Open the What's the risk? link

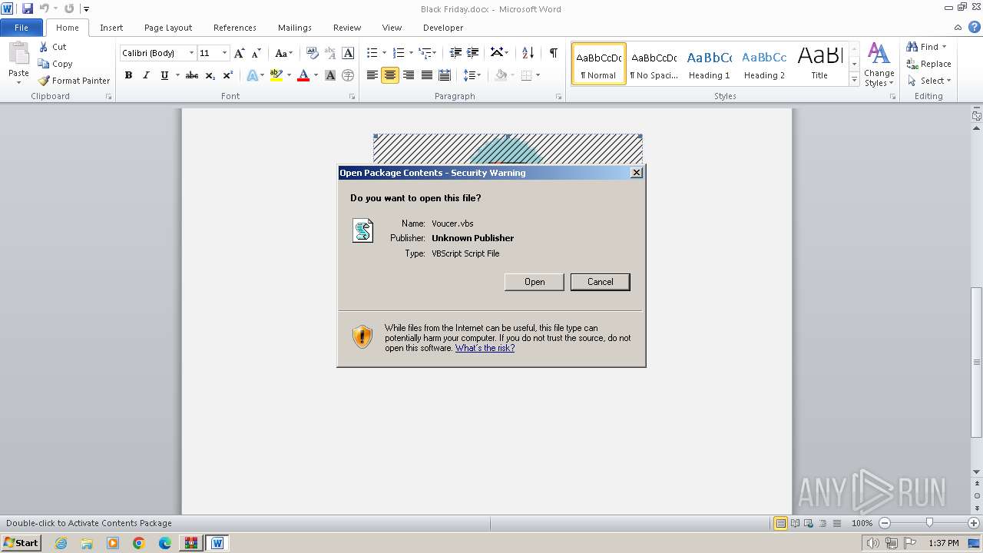tap(485, 348)
